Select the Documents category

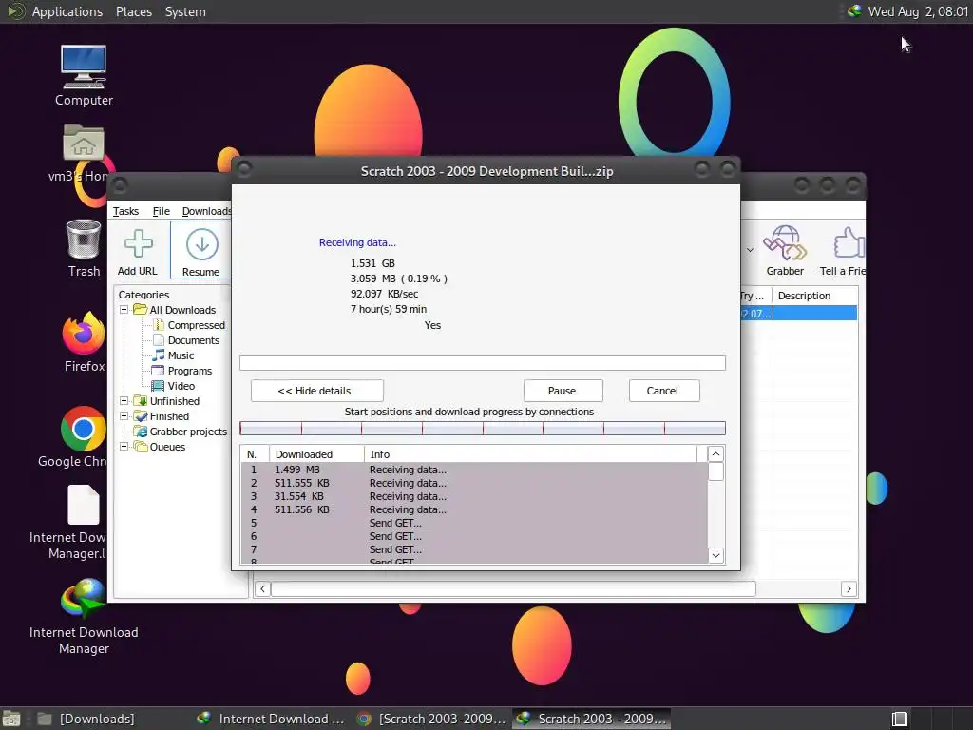click(x=194, y=340)
